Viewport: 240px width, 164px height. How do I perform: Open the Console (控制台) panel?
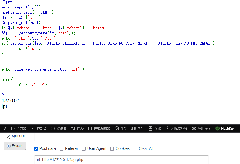pos(39,129)
